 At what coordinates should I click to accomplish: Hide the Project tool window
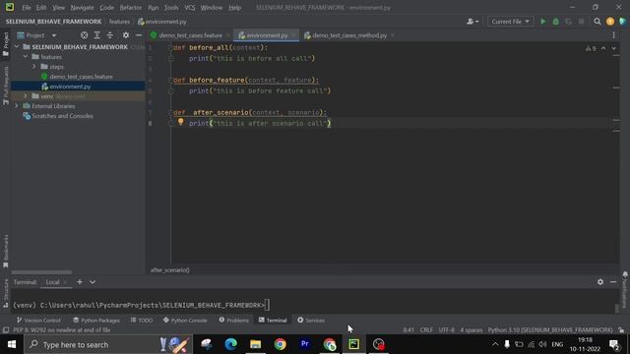[x=138, y=35]
